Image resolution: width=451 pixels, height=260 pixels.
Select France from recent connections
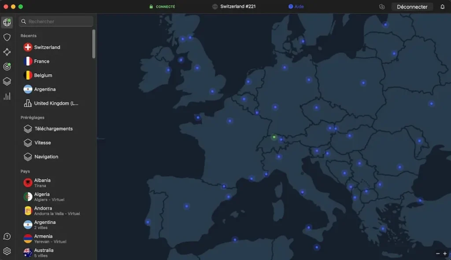click(42, 61)
